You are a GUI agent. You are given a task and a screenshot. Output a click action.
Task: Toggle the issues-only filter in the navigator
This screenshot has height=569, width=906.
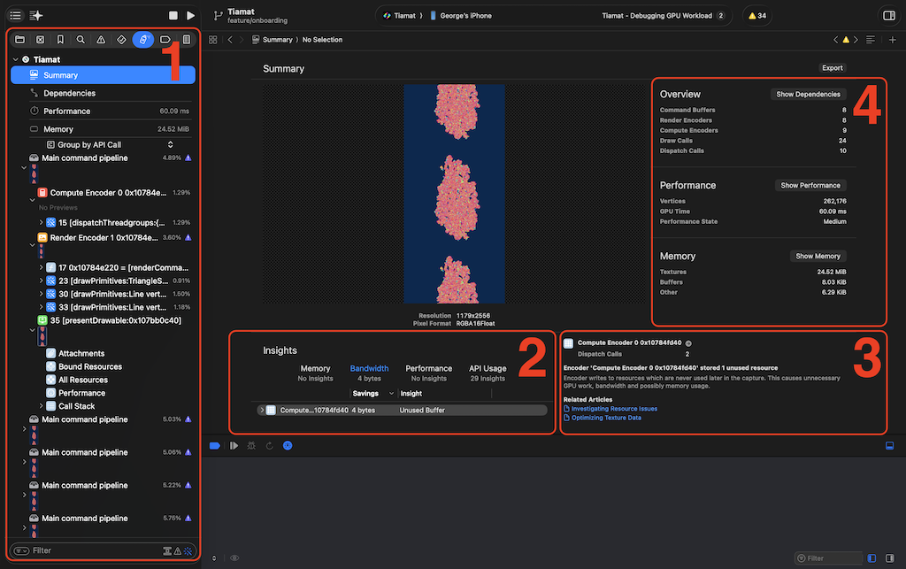177,550
